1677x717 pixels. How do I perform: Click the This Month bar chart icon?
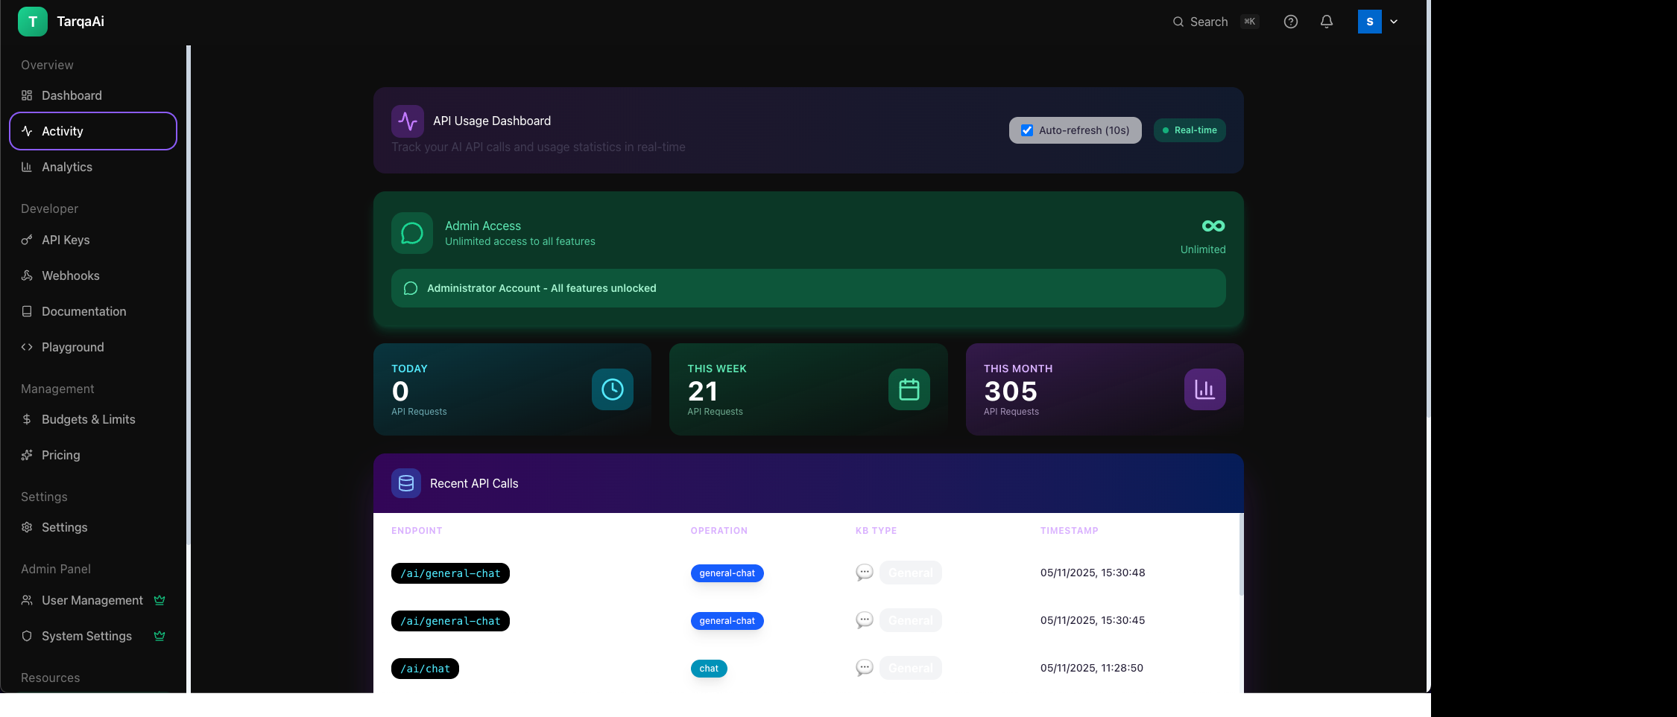pyautogui.click(x=1205, y=389)
